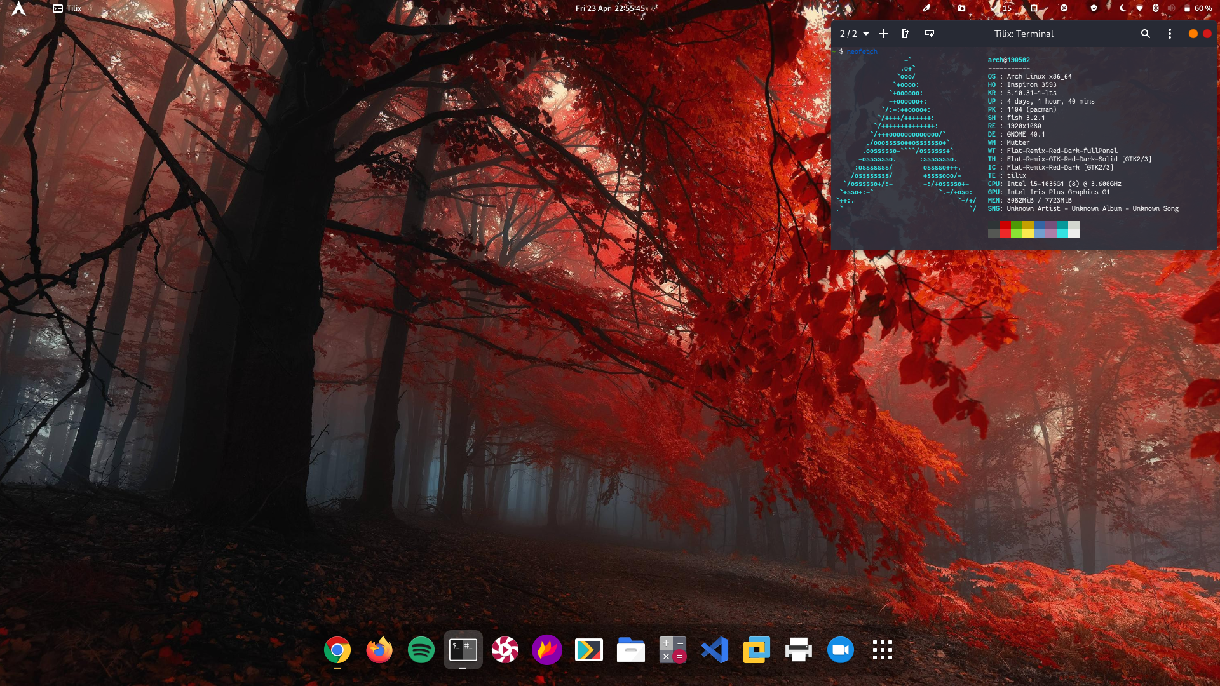Open the battery 60% system menu
The width and height of the screenshot is (1220, 686).
click(1197, 8)
